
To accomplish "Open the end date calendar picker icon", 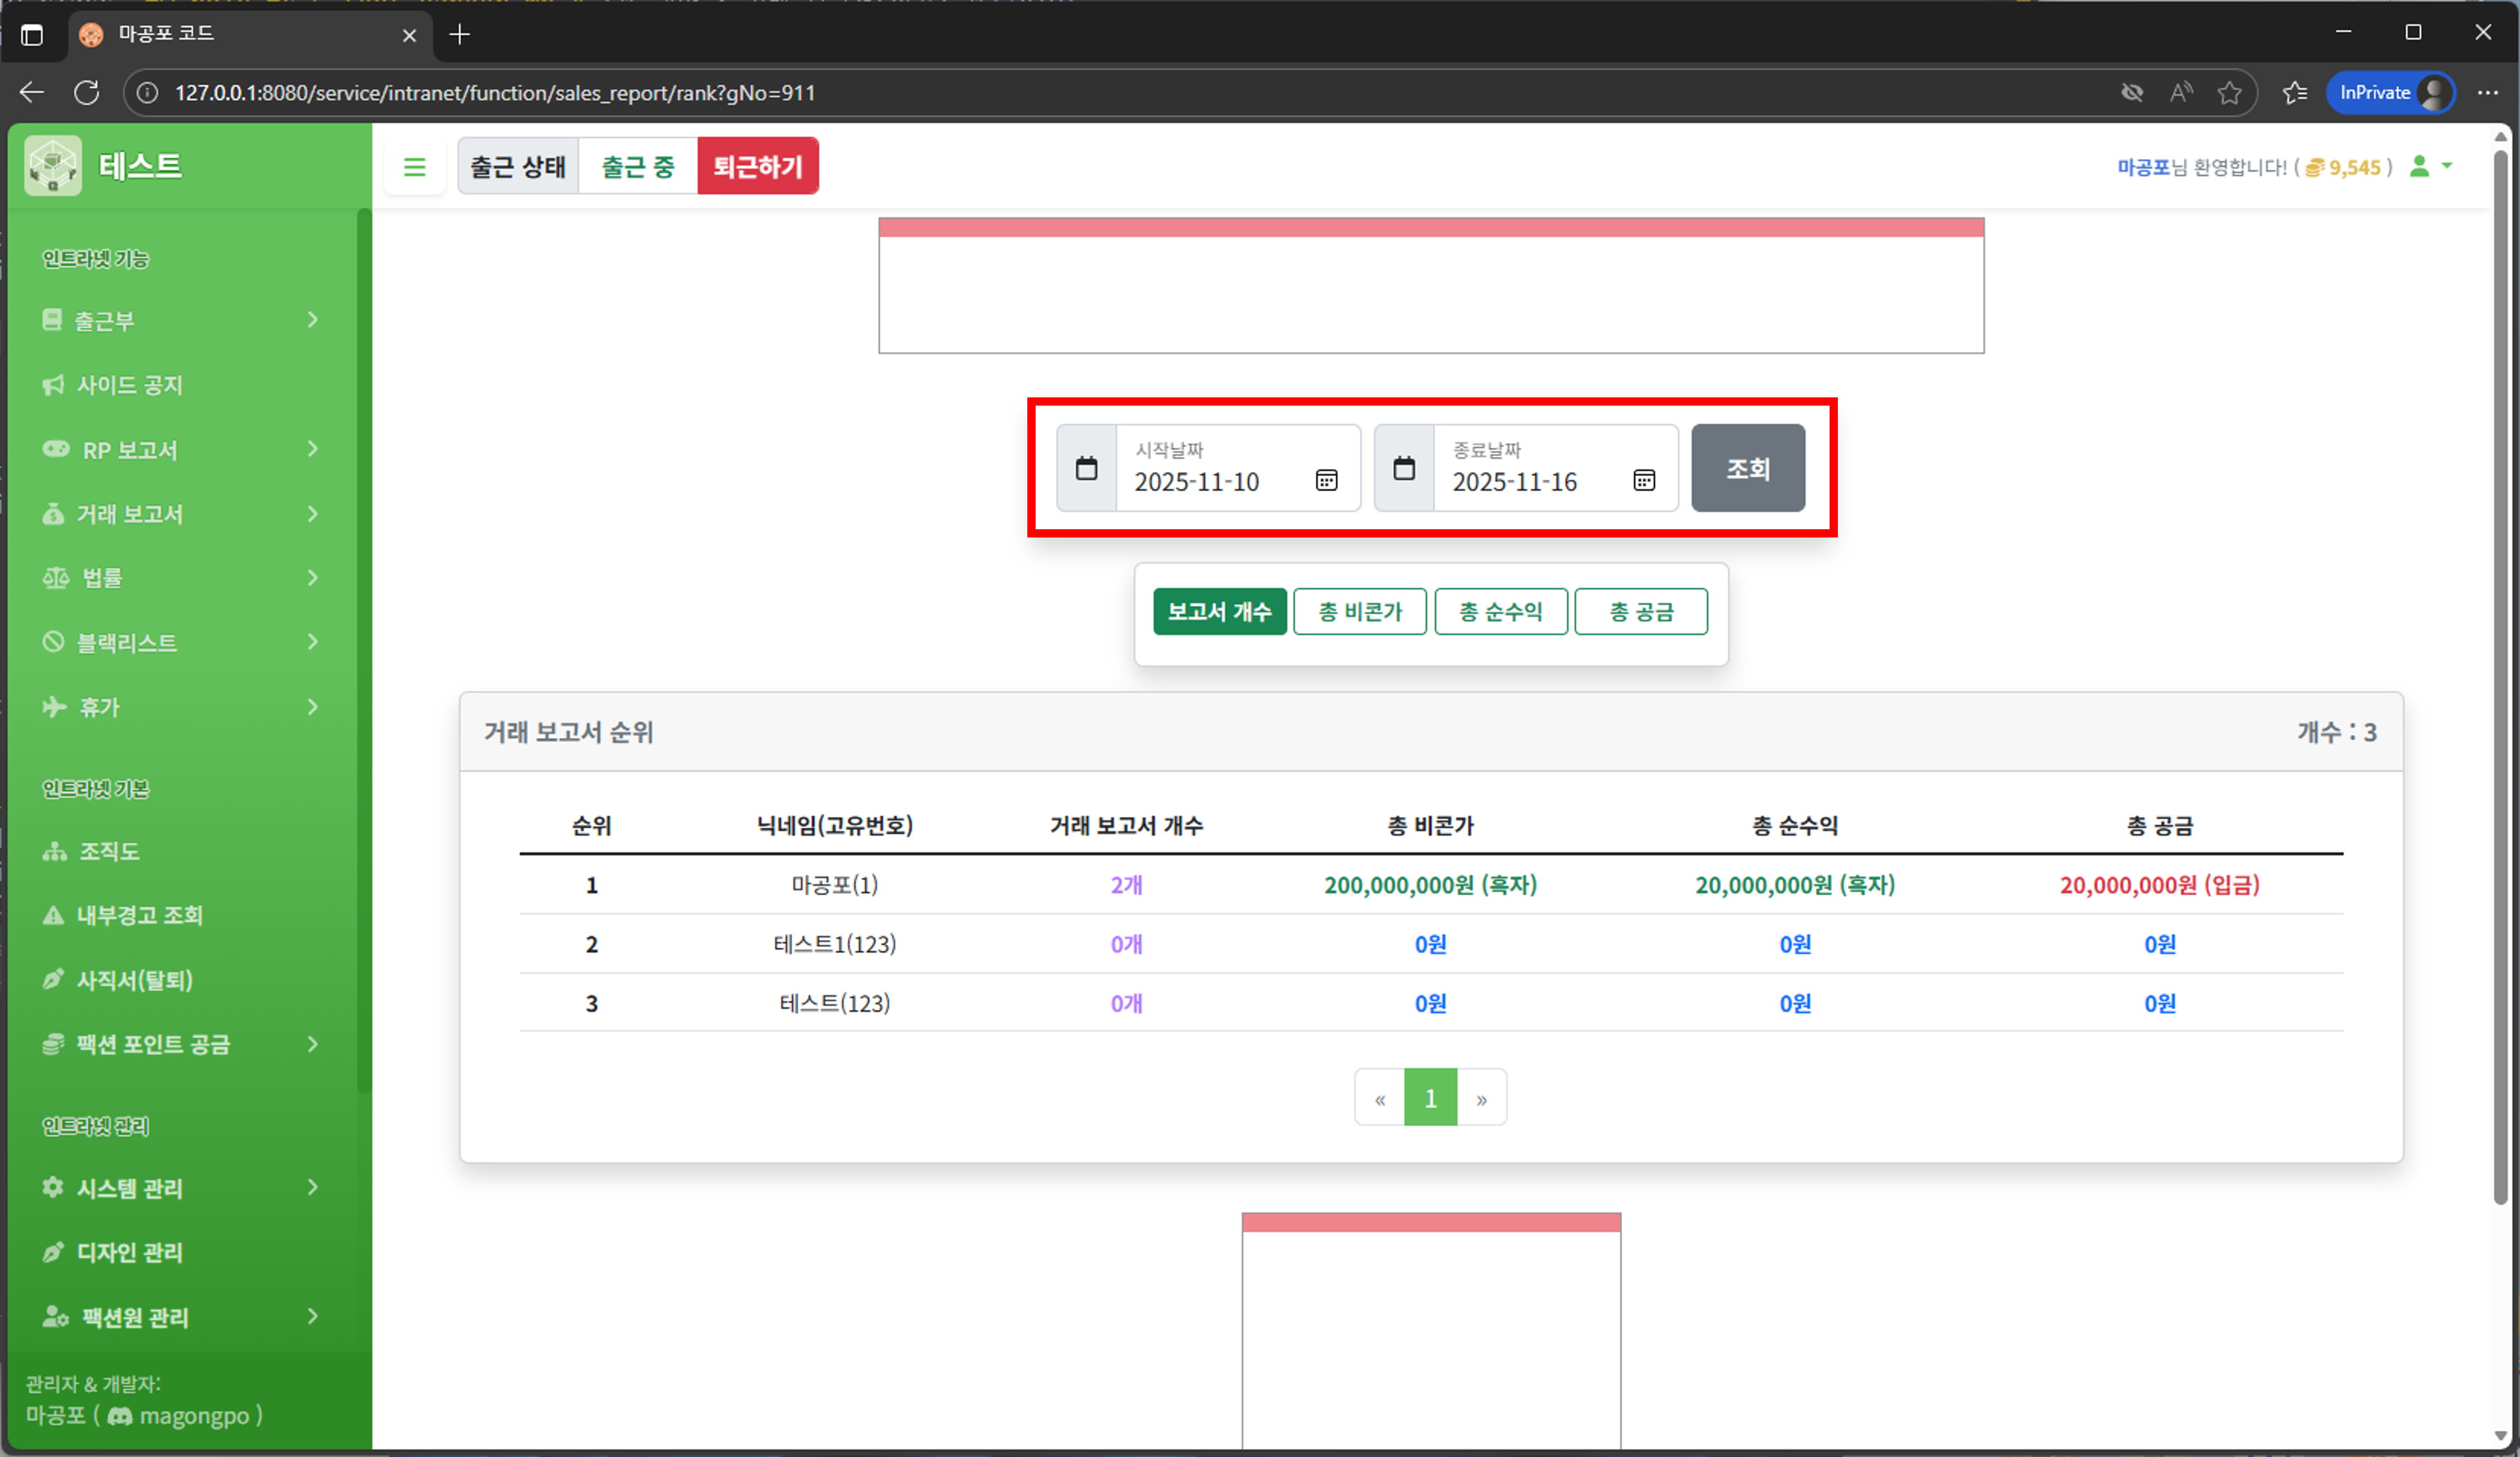I will (1644, 481).
